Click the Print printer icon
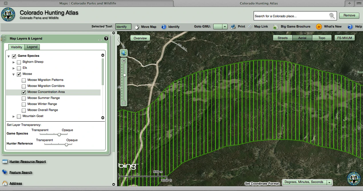 (233, 26)
